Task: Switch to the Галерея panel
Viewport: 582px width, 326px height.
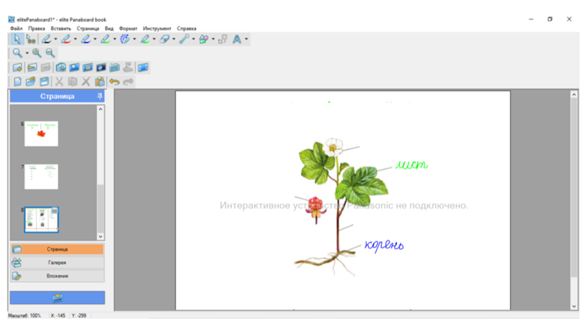Action: (x=57, y=263)
